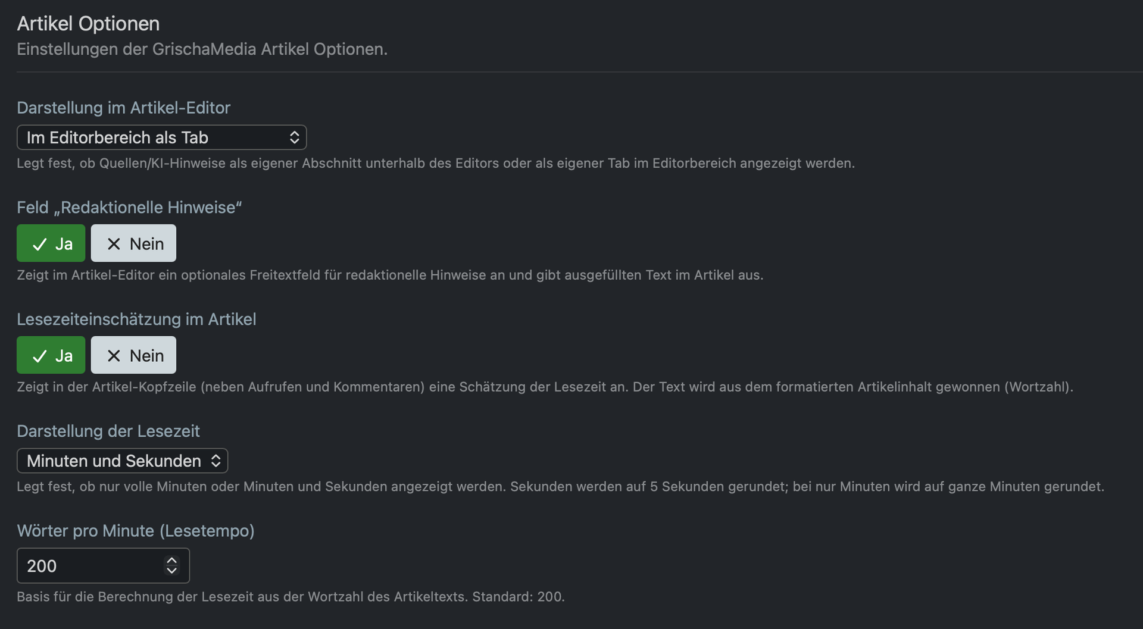Decrease Wörter pro Minute with the down arrow
The height and width of the screenshot is (629, 1143).
click(x=171, y=571)
